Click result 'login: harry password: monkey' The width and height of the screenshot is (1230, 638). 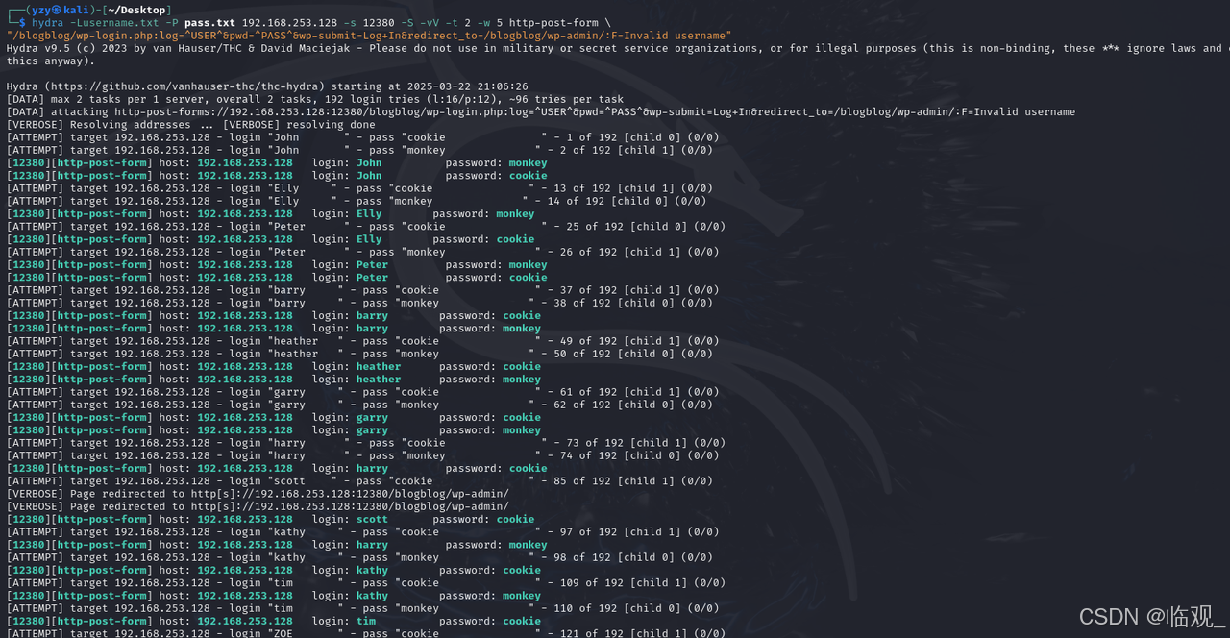(277, 545)
